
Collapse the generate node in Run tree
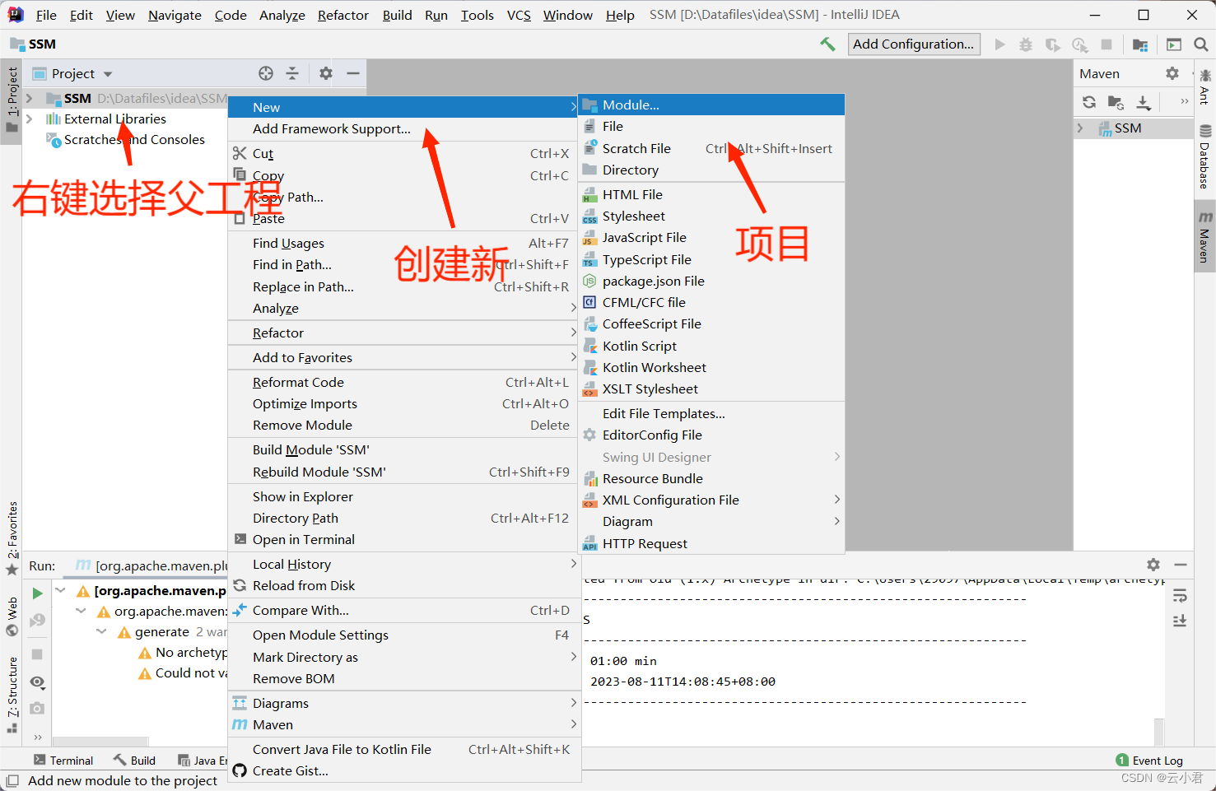pyautogui.click(x=101, y=631)
